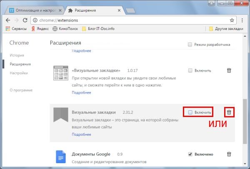
Task: Switch to the Оптимизация и настройка tab
Action: pyautogui.click(x=32, y=9)
